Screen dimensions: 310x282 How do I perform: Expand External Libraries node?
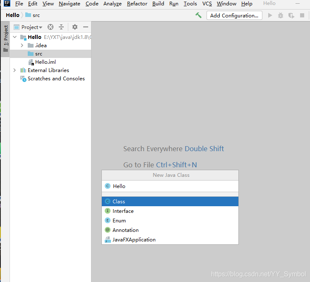coord(14,70)
